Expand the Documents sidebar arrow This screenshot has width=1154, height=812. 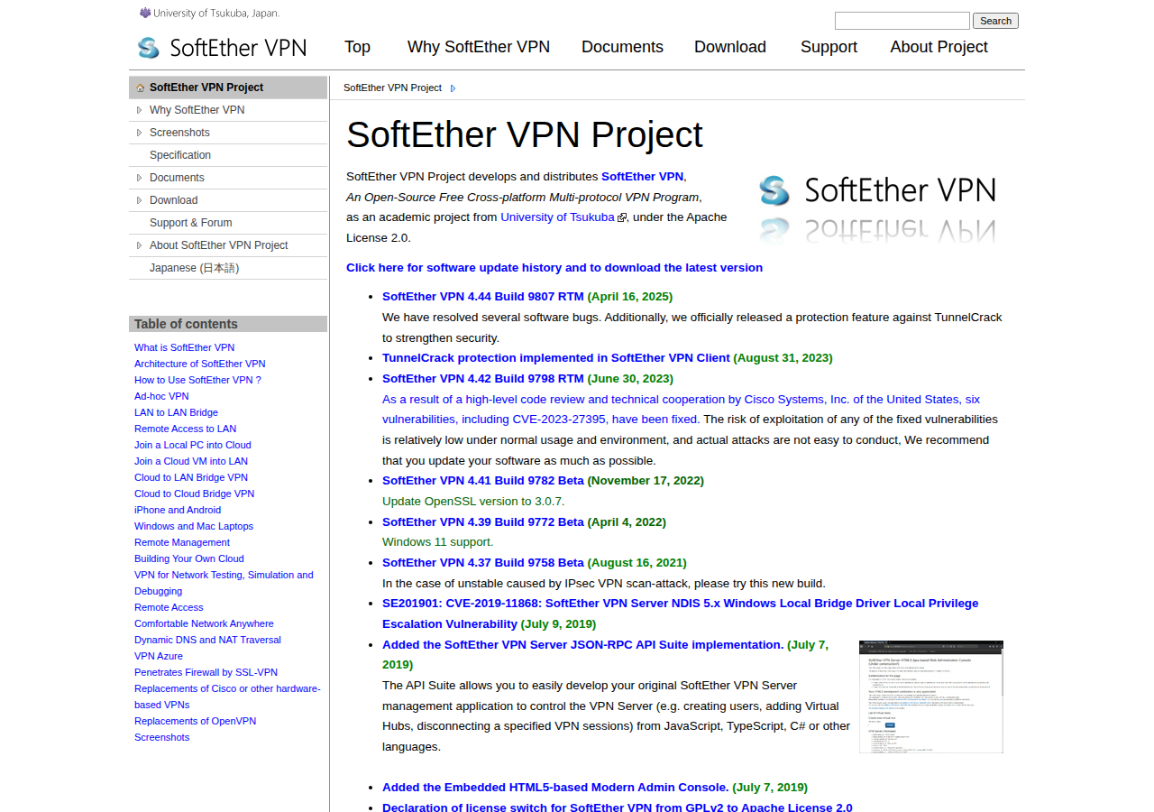[139, 178]
